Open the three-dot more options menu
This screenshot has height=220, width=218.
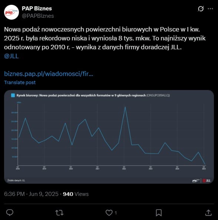210,9
